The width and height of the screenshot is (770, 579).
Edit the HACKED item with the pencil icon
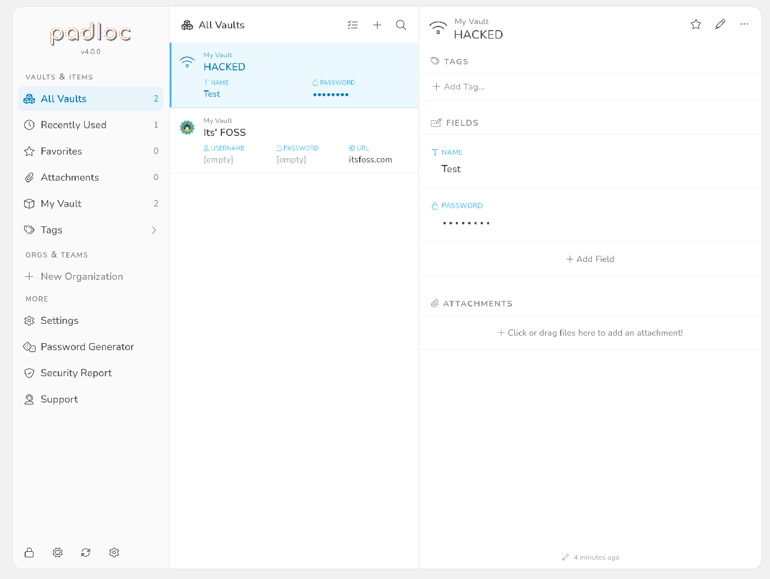720,25
